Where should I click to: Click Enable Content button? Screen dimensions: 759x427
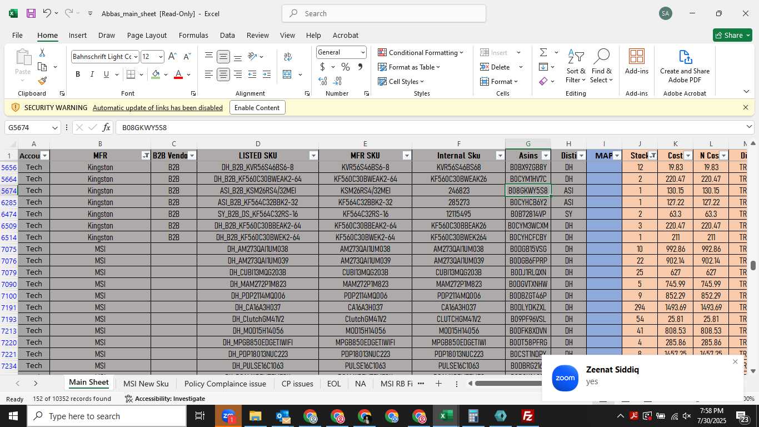[257, 107]
